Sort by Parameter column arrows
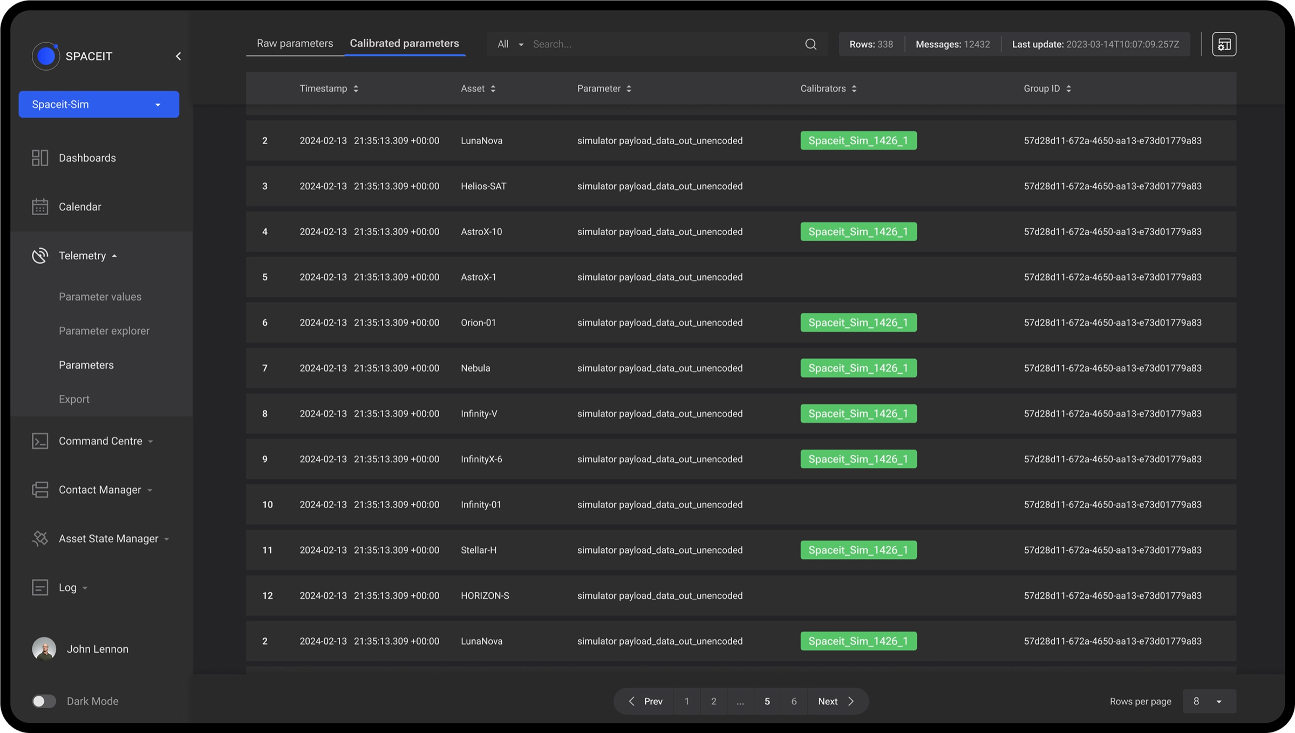The width and height of the screenshot is (1295, 733). 629,88
